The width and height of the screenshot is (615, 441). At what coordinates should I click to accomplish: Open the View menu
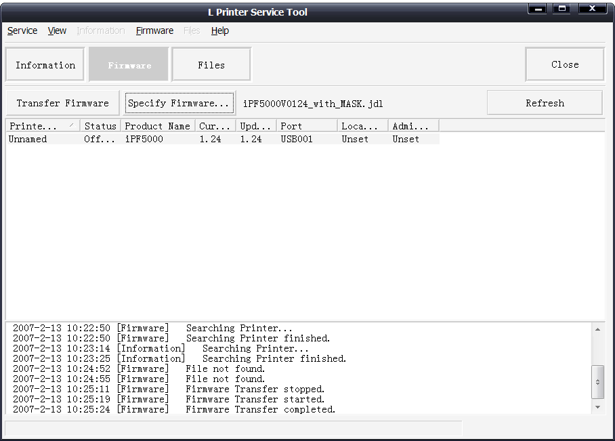[57, 30]
